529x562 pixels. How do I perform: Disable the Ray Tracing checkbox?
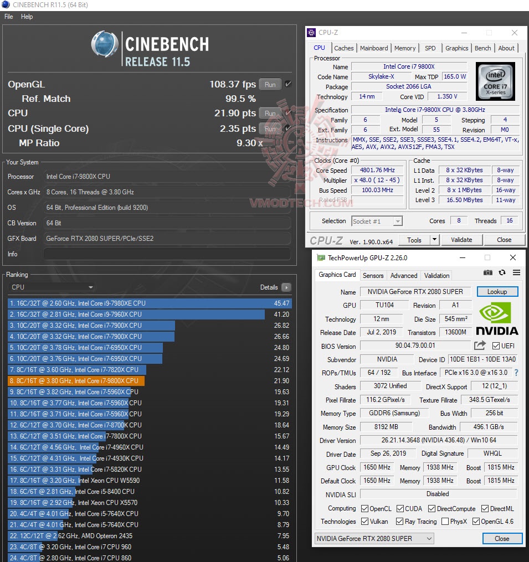coord(398,521)
